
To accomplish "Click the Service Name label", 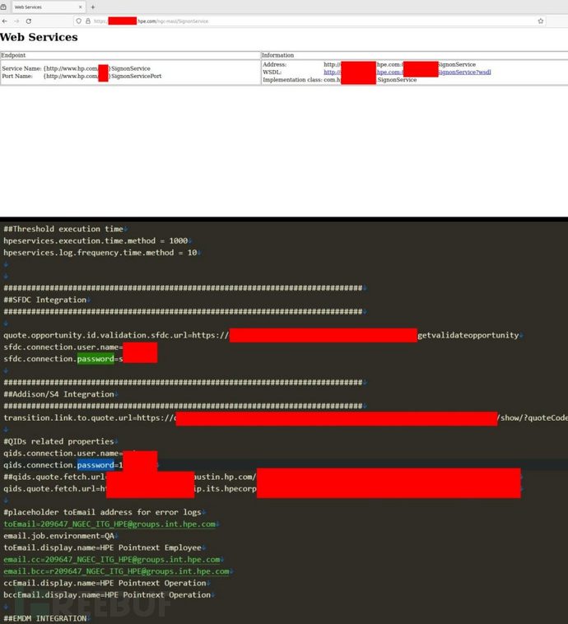I will pos(21,68).
